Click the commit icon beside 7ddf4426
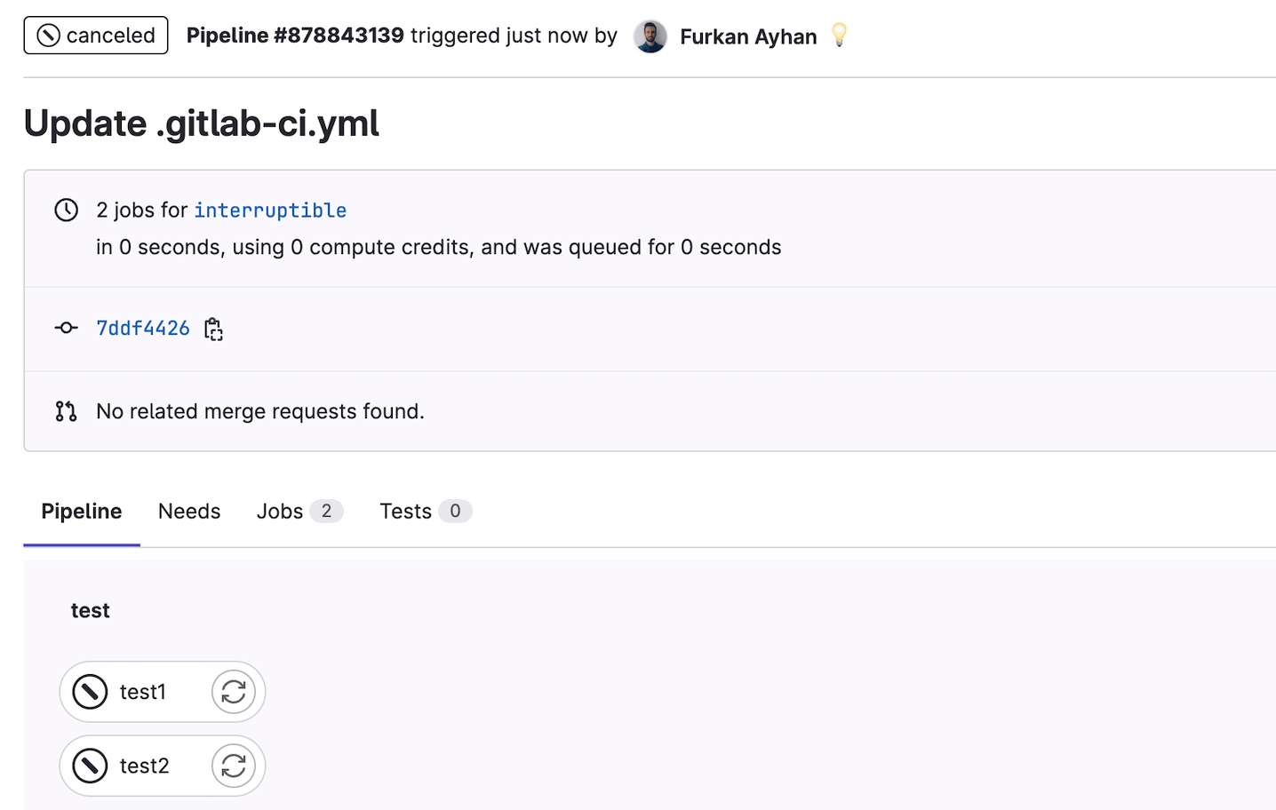This screenshot has height=810, width=1276. click(x=67, y=328)
